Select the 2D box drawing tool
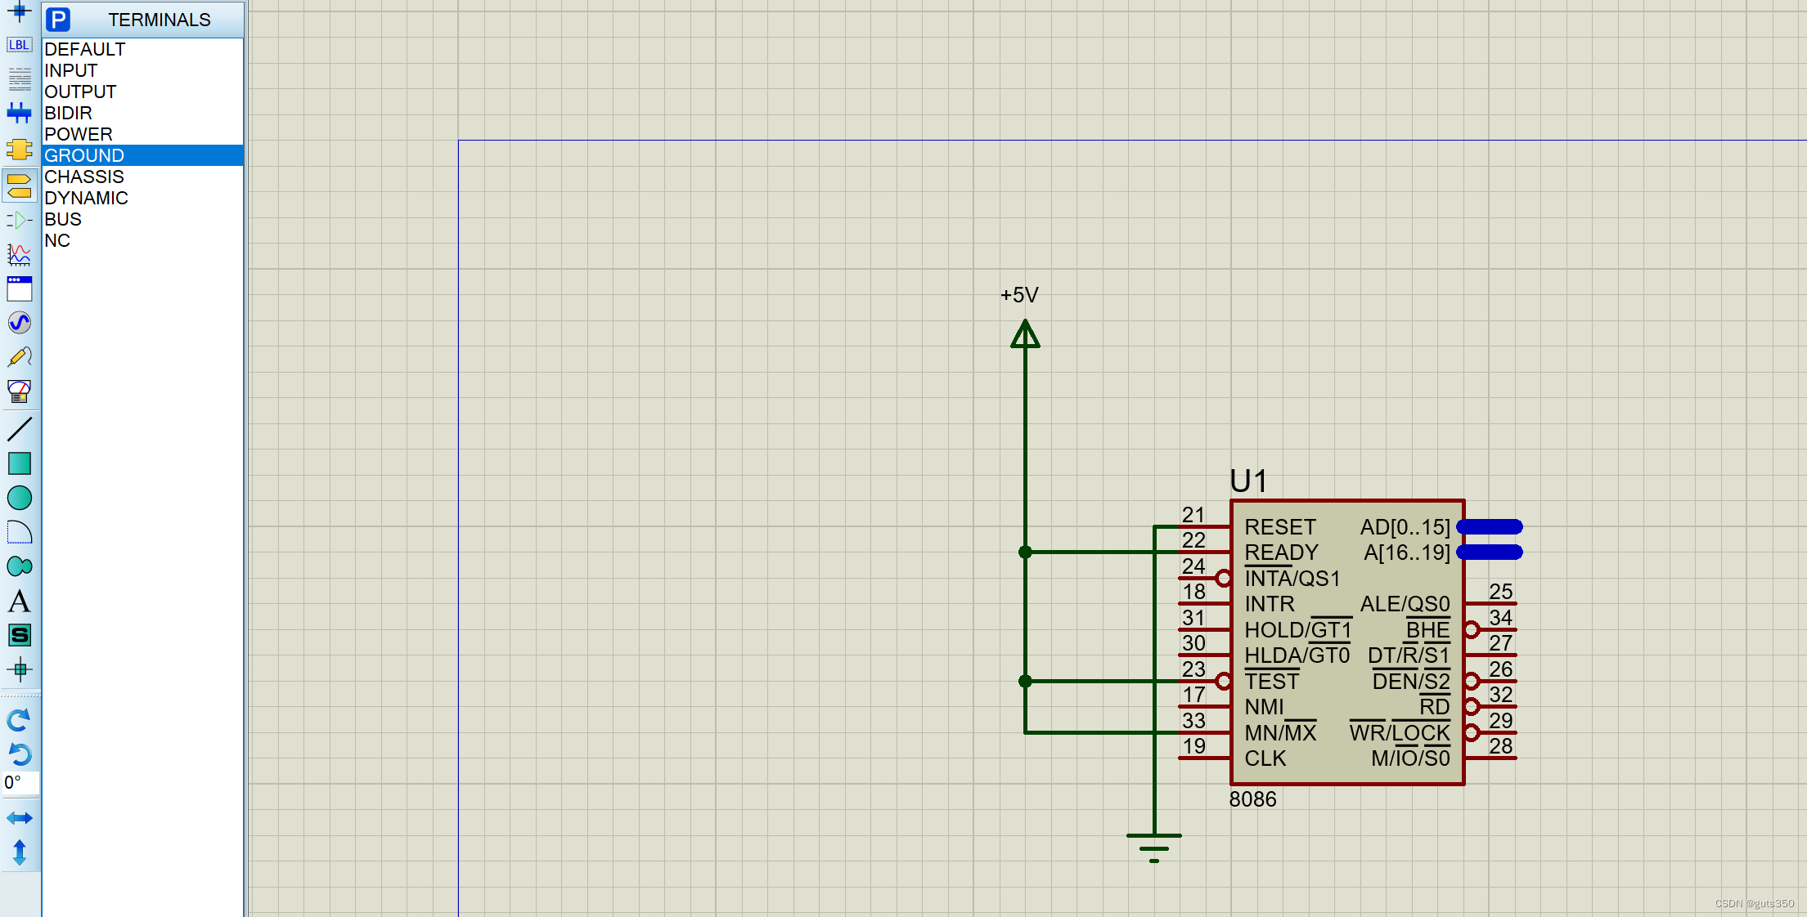Screen dimensions: 1807x917 click(x=19, y=463)
